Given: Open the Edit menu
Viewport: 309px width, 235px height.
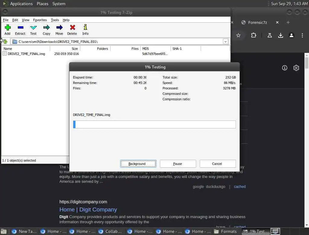Looking at the screenshot, I should 15,20.
